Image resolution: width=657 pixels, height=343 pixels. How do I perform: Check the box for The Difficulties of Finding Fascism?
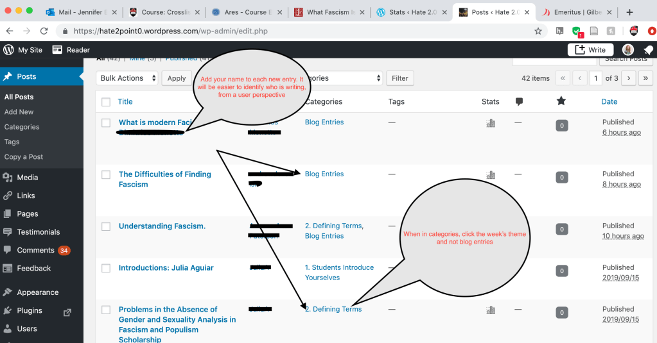tap(106, 175)
